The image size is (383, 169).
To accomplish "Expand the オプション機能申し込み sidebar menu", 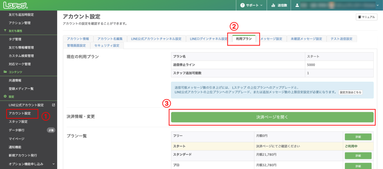I will click(x=53, y=164).
